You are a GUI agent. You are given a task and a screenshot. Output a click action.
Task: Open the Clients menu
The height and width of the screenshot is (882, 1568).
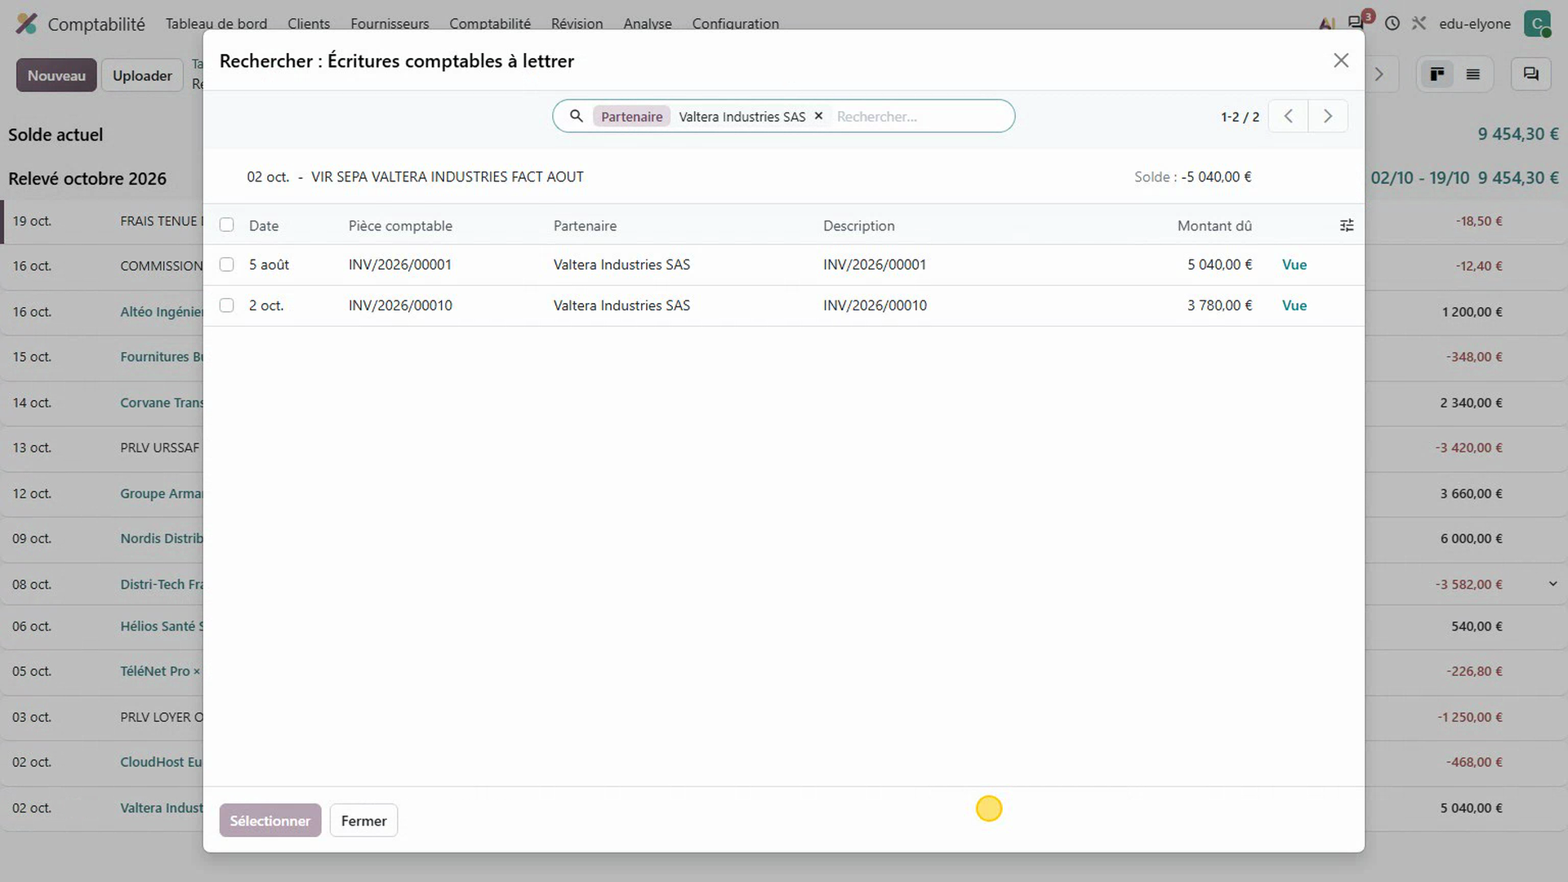(309, 24)
